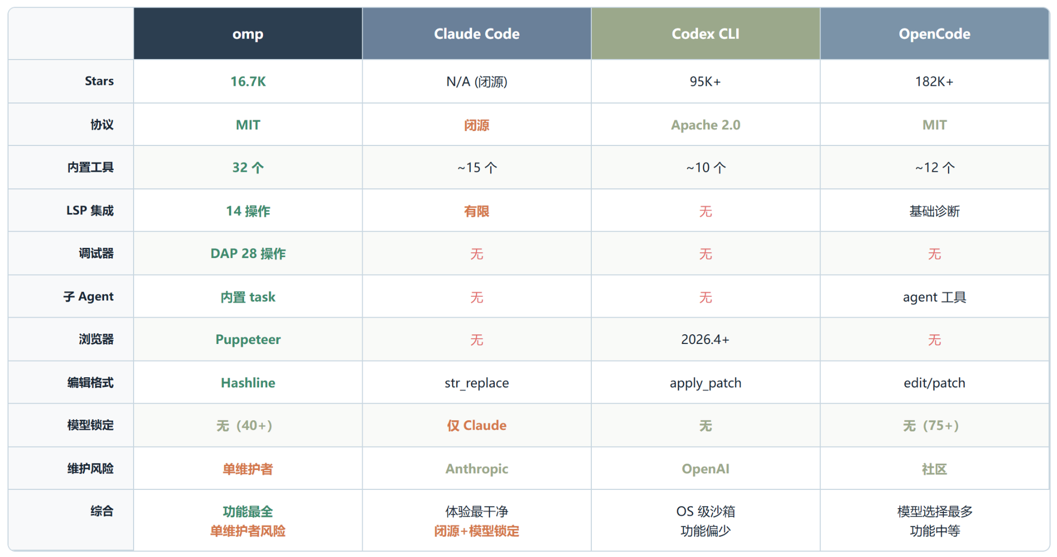Click the OpenCode column header
The width and height of the screenshot is (1057, 557).
coord(935,34)
